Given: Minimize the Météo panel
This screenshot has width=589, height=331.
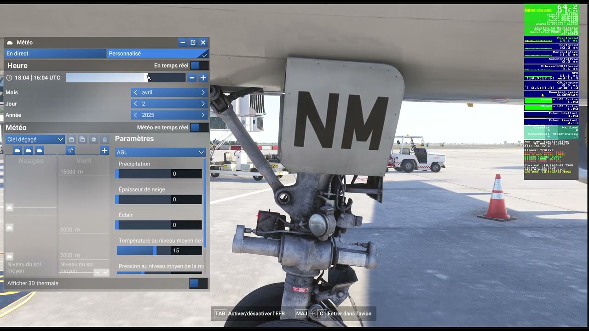Looking at the screenshot, I should point(183,42).
